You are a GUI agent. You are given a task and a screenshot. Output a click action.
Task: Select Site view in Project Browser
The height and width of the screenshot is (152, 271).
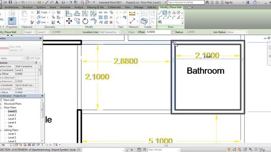pyautogui.click(x=10, y=126)
